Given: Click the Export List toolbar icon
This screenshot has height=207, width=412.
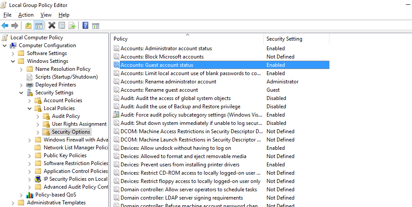Looking at the screenshot, I should coord(72,25).
